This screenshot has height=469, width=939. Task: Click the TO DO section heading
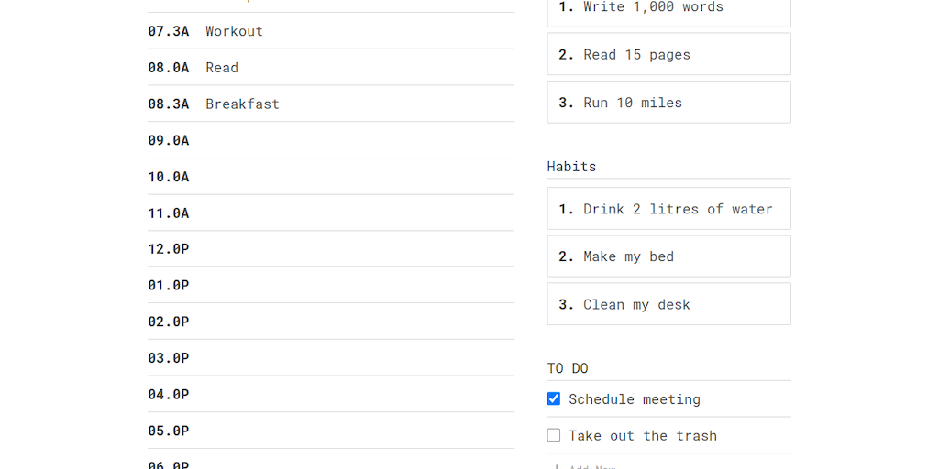pos(568,368)
